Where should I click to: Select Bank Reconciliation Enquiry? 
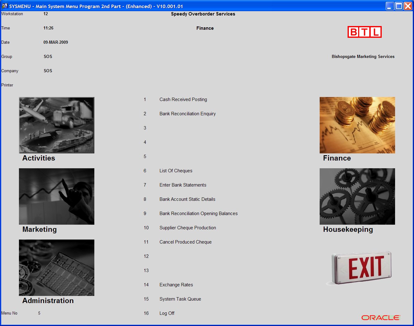point(187,114)
